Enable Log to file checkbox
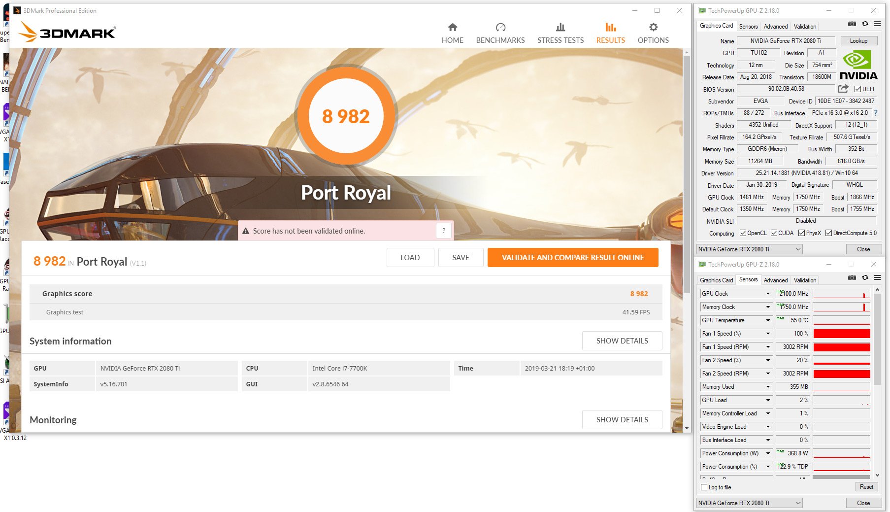The image size is (890, 512). pos(704,487)
